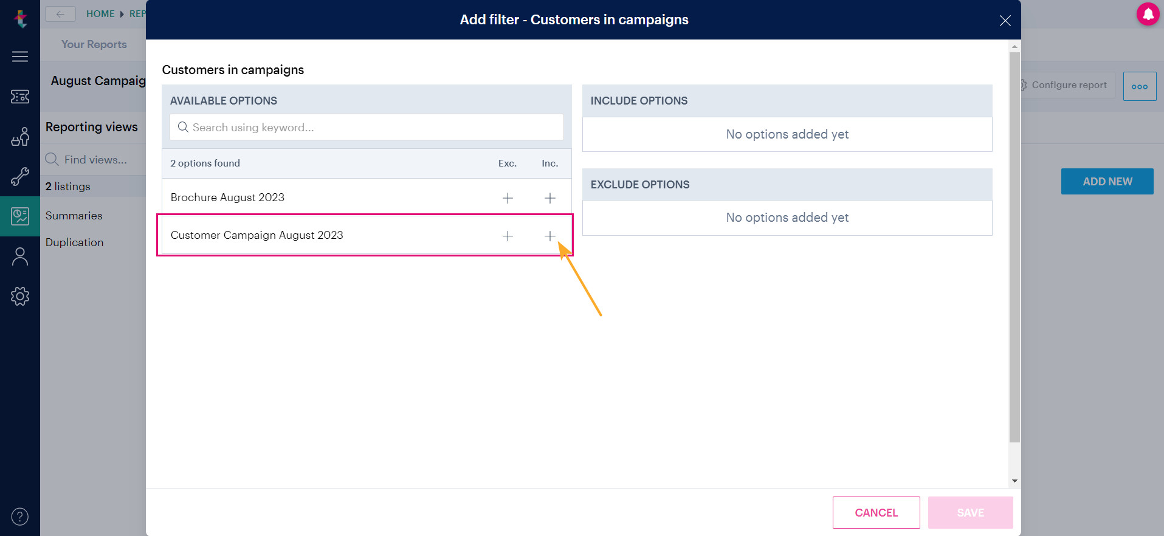Click the back arrow button
1164x536 pixels.
click(60, 14)
